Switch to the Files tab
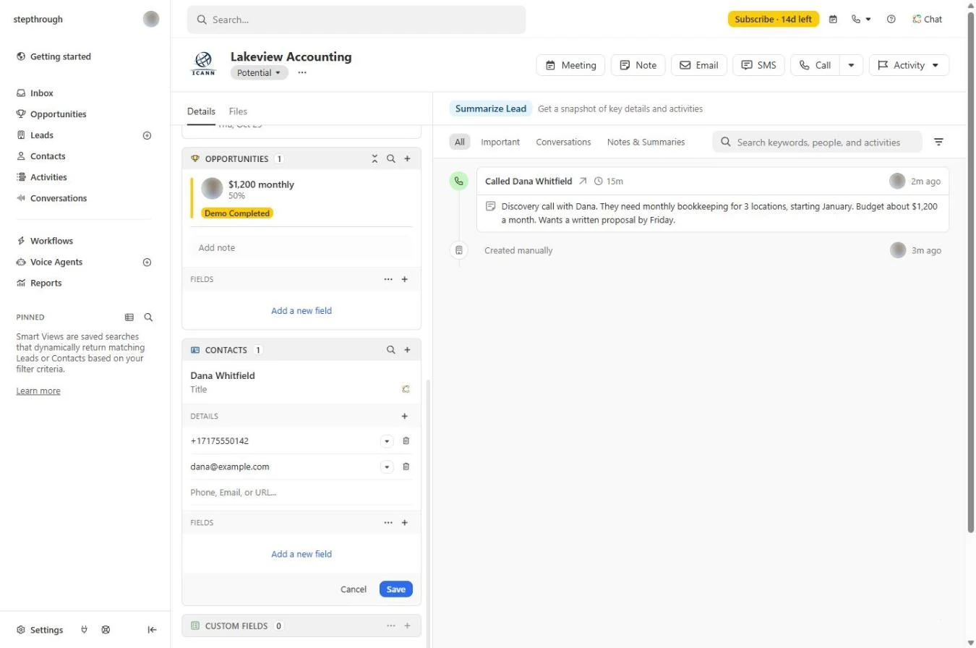 coord(238,111)
